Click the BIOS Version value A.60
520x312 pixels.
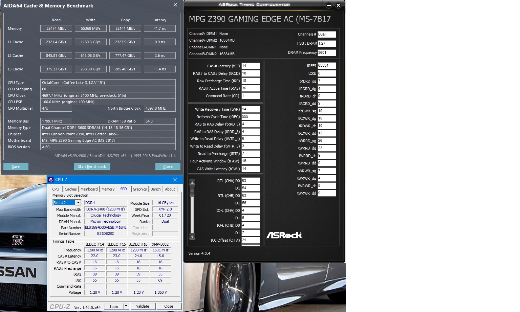coord(108,147)
